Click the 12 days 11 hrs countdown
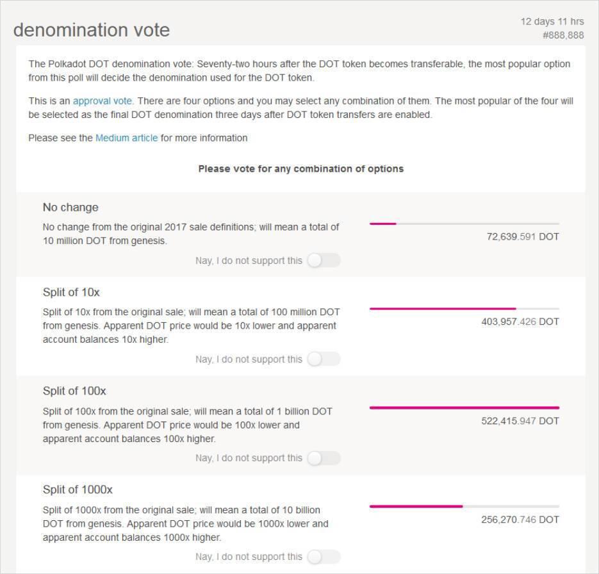This screenshot has height=574, width=599. click(552, 22)
